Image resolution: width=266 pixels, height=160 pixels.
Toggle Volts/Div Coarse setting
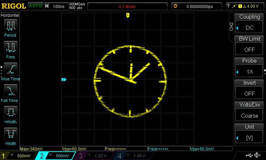249,111
